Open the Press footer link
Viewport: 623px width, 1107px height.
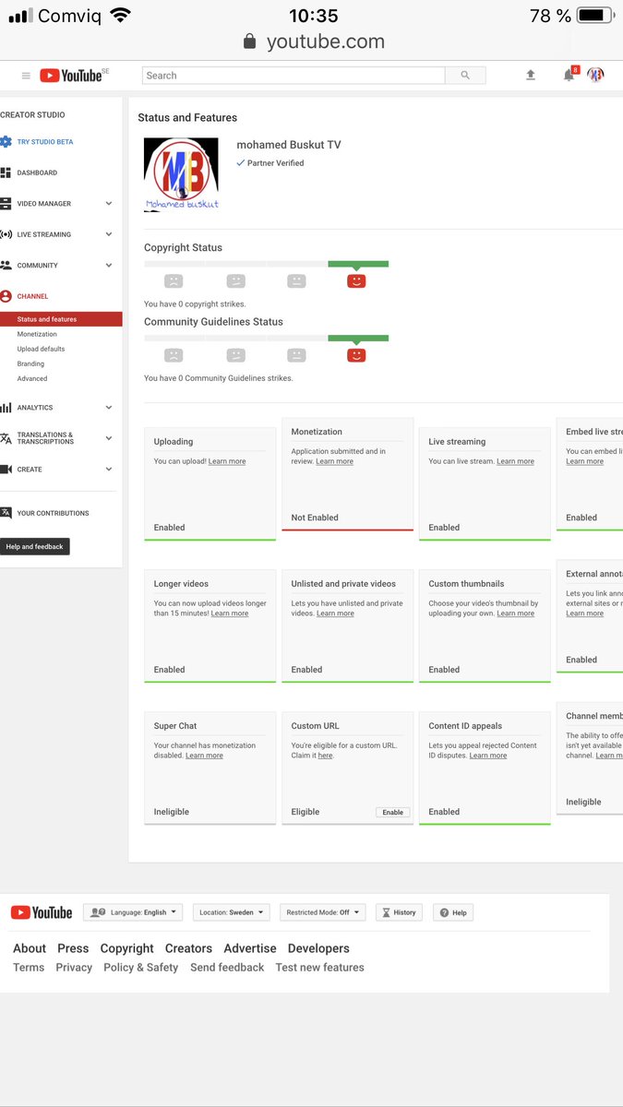[x=73, y=948]
